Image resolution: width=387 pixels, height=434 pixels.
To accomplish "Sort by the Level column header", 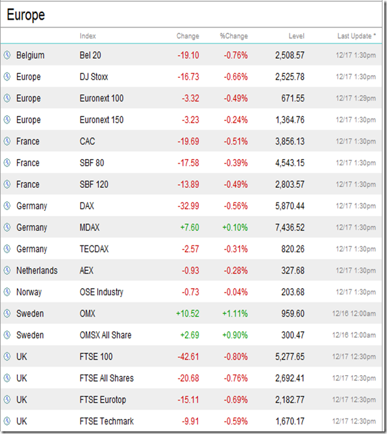I will tap(296, 36).
